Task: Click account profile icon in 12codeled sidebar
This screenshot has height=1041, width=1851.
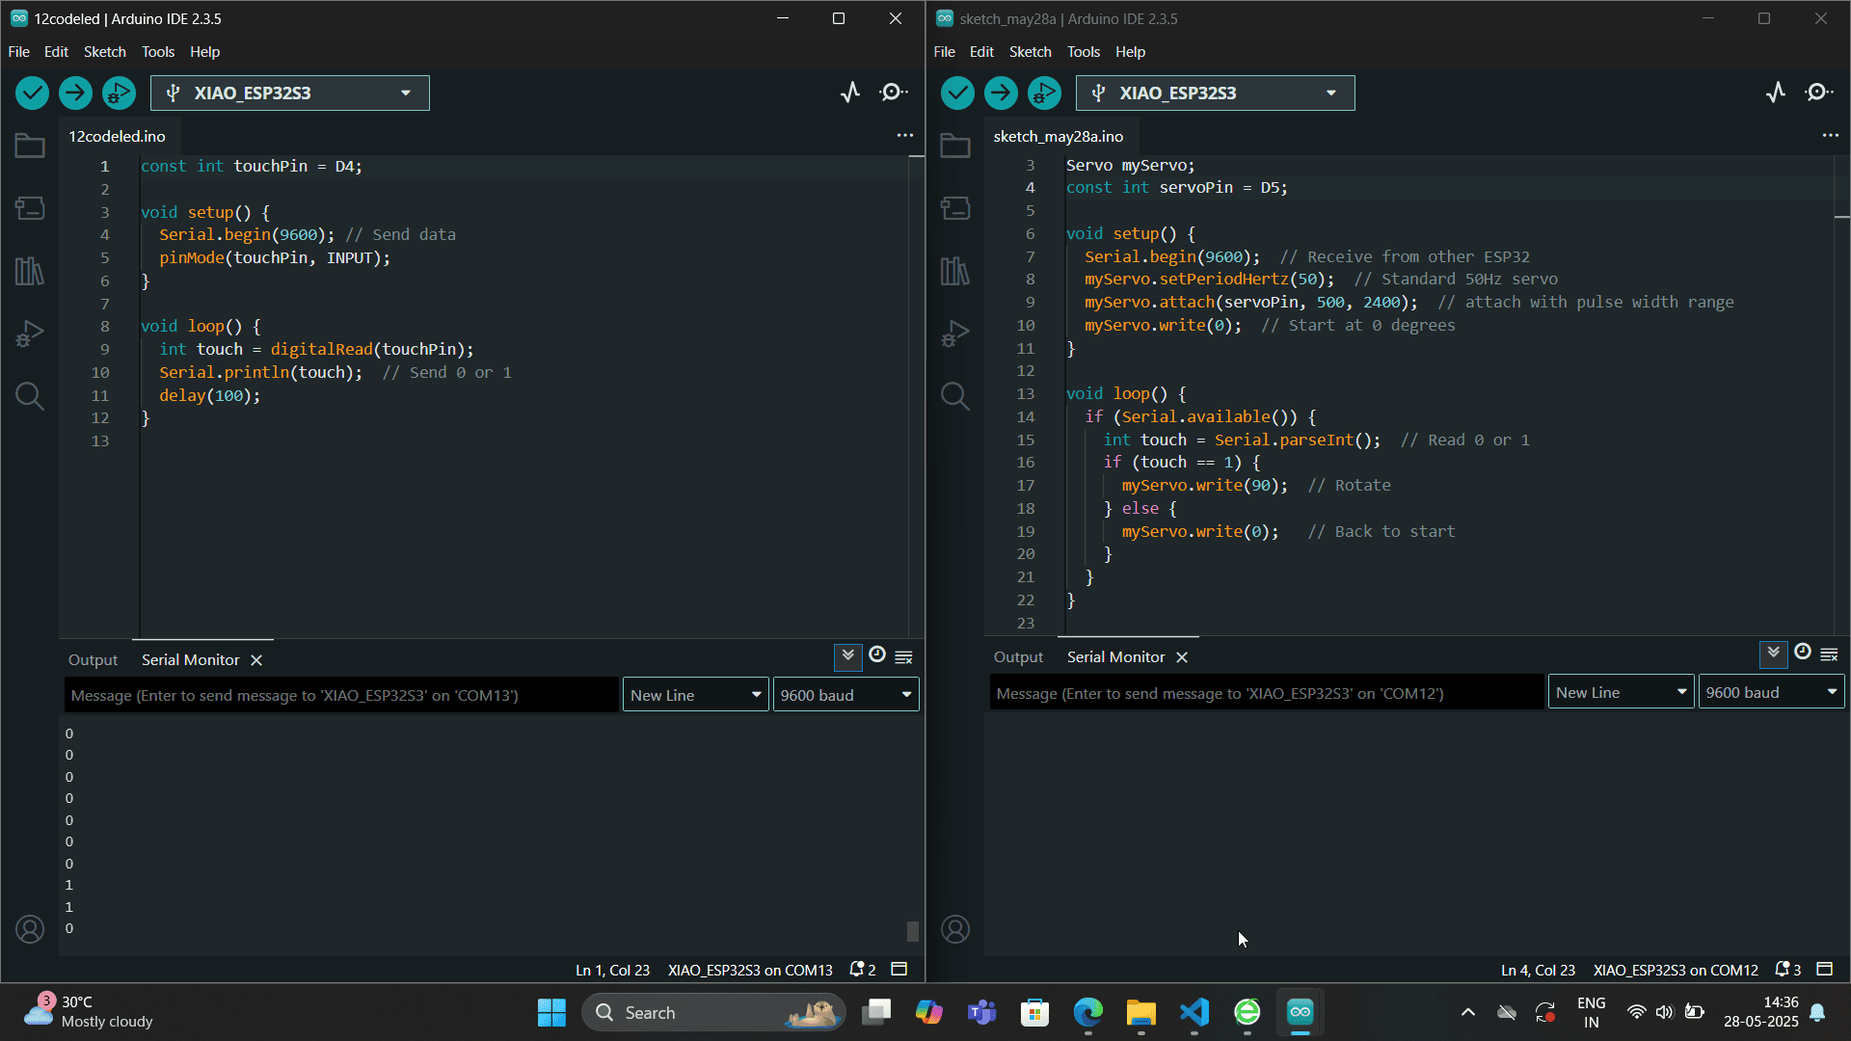Action: (x=30, y=929)
